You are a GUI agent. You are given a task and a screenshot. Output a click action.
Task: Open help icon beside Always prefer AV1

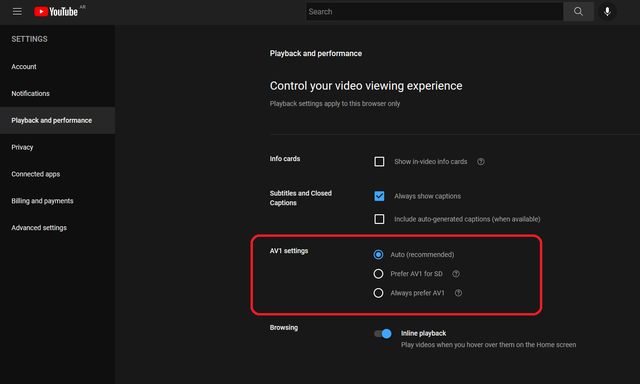(x=458, y=293)
